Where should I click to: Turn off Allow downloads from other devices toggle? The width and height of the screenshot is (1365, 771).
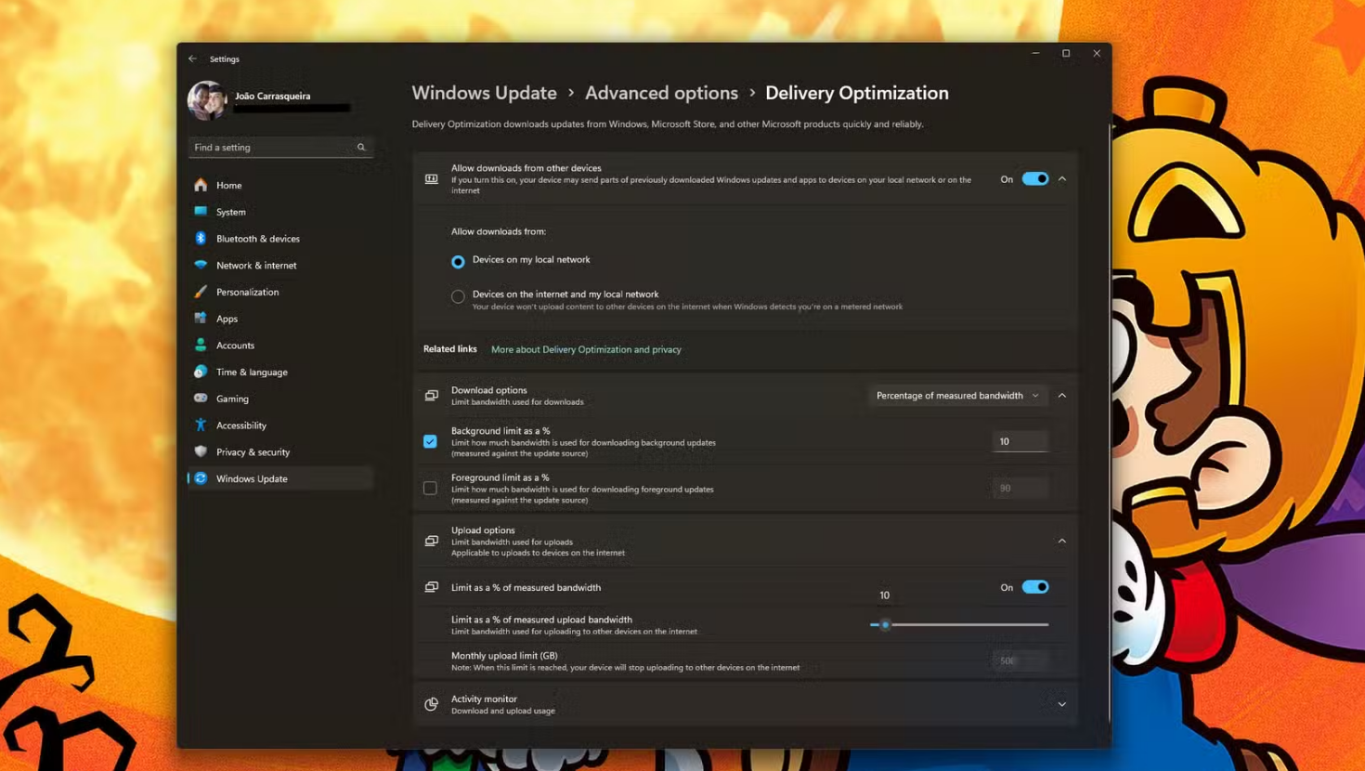(x=1035, y=178)
